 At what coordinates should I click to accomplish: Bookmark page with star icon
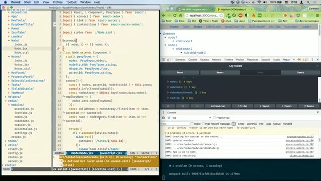tap(221, 16)
